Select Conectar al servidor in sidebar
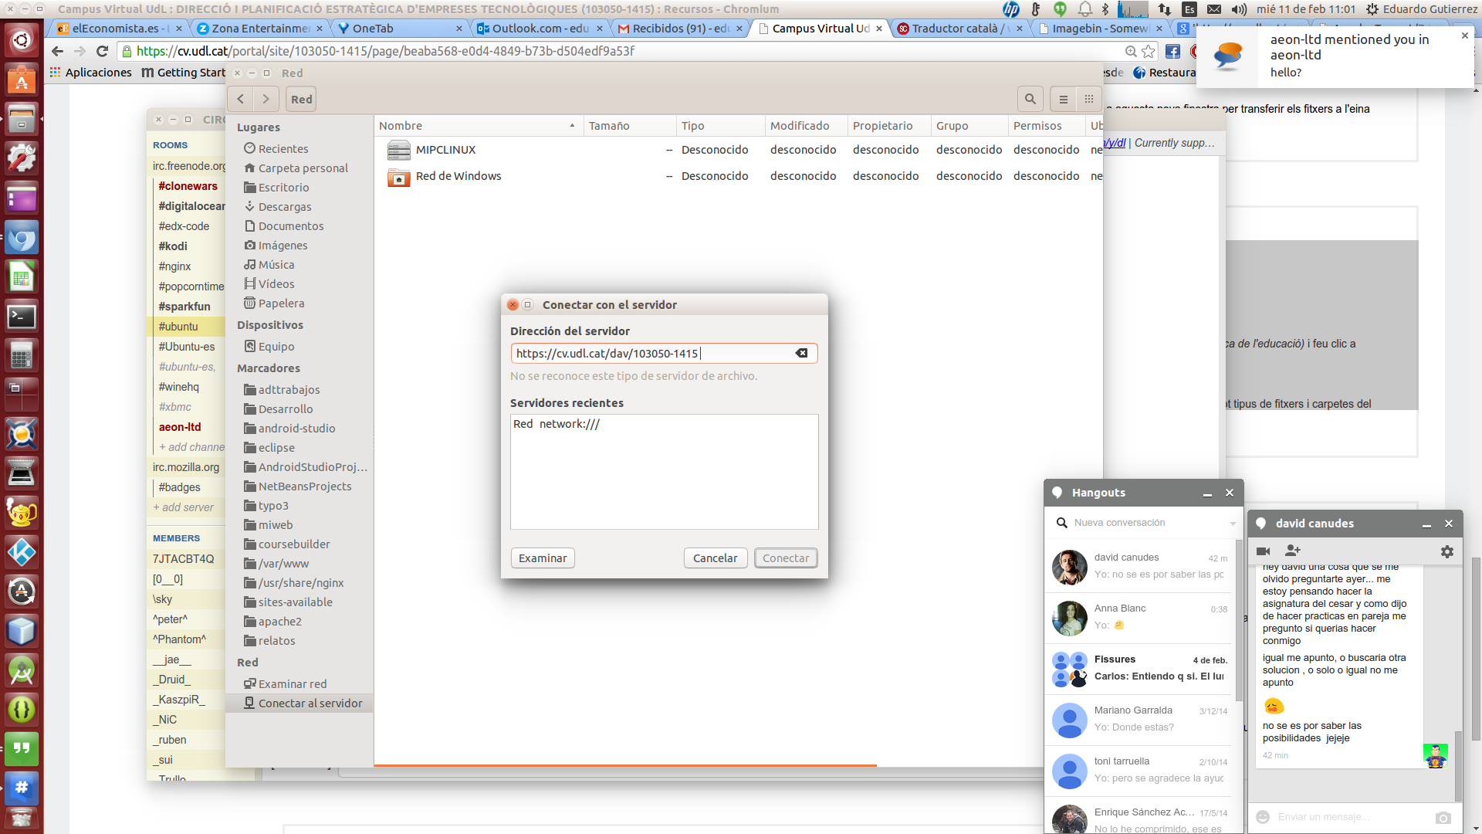This screenshot has width=1482, height=834. [299, 703]
